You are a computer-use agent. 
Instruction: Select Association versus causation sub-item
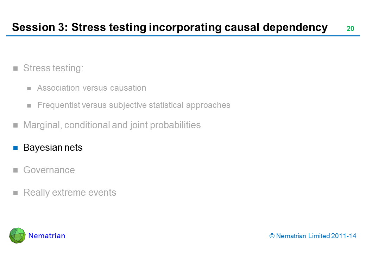pyautogui.click(x=91, y=88)
